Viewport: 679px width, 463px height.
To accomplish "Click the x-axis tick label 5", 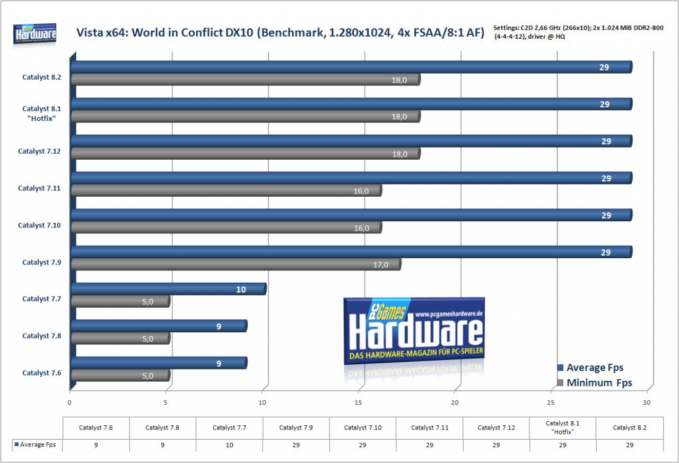I will tap(166, 403).
